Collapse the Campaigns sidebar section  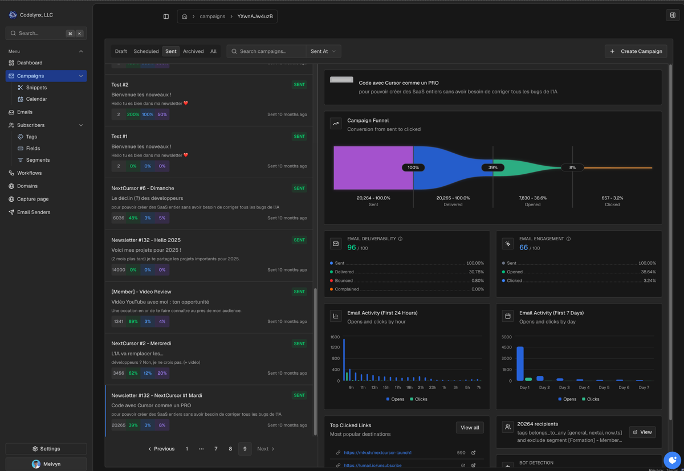[81, 76]
